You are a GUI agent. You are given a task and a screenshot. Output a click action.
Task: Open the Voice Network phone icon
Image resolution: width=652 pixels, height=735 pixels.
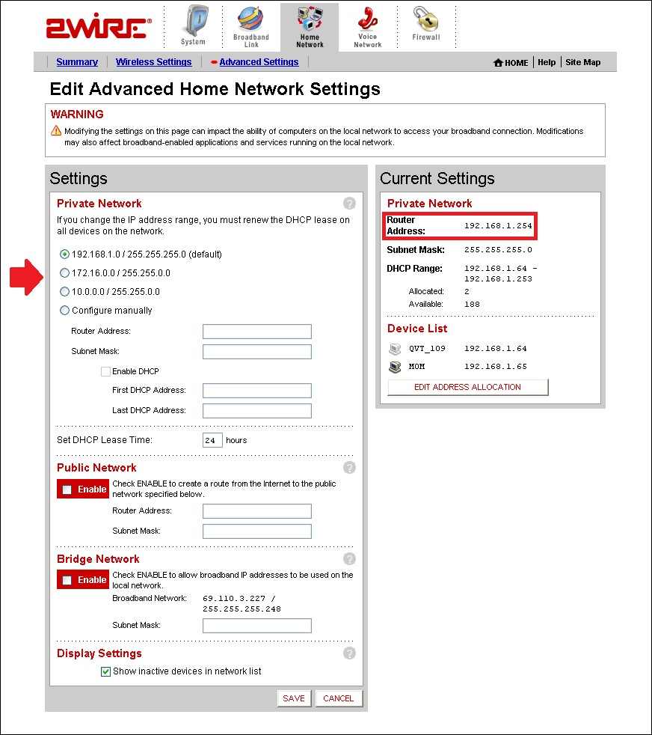click(x=367, y=20)
